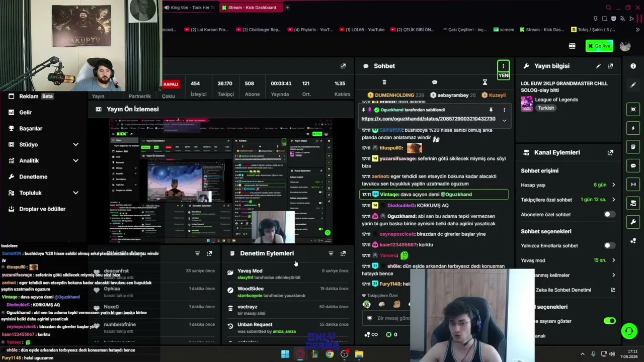Image resolution: width=644 pixels, height=362 pixels.
Task: Turn off the sayısını göster switch
Action: (x=609, y=321)
